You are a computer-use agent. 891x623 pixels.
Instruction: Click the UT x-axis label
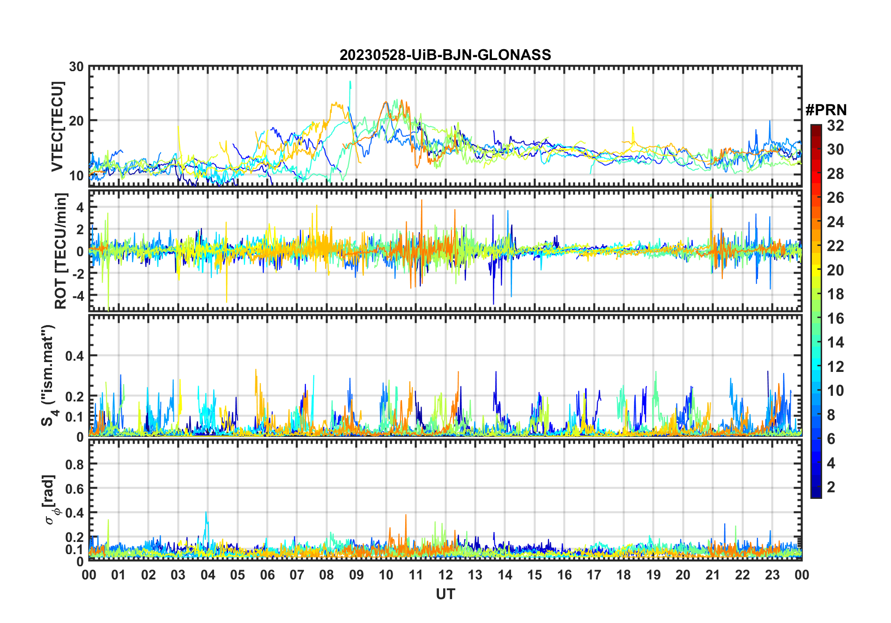tap(445, 594)
